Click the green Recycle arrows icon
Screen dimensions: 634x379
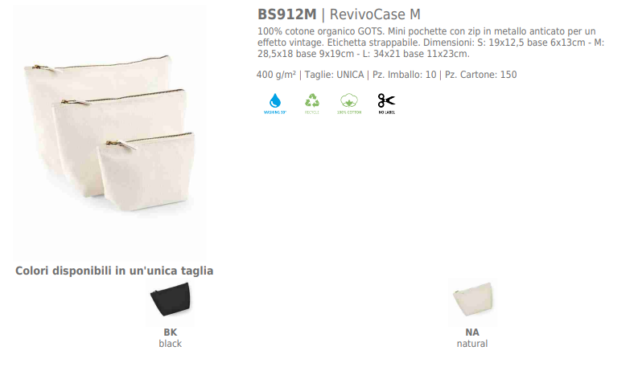click(311, 104)
